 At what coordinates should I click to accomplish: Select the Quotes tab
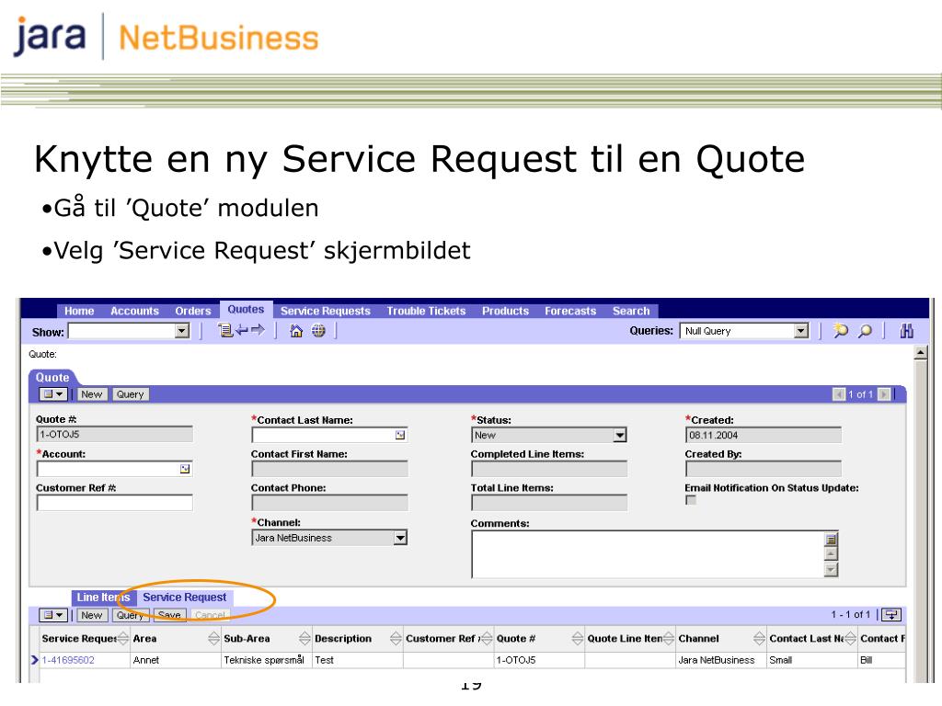tap(246, 309)
